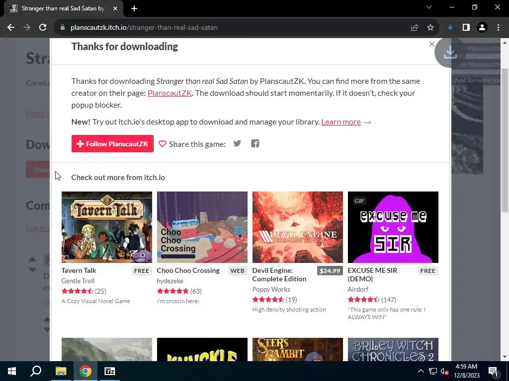Viewport: 509px width, 381px height.
Task: Open the Choo Choo Crossing thumbnail
Action: (x=202, y=227)
